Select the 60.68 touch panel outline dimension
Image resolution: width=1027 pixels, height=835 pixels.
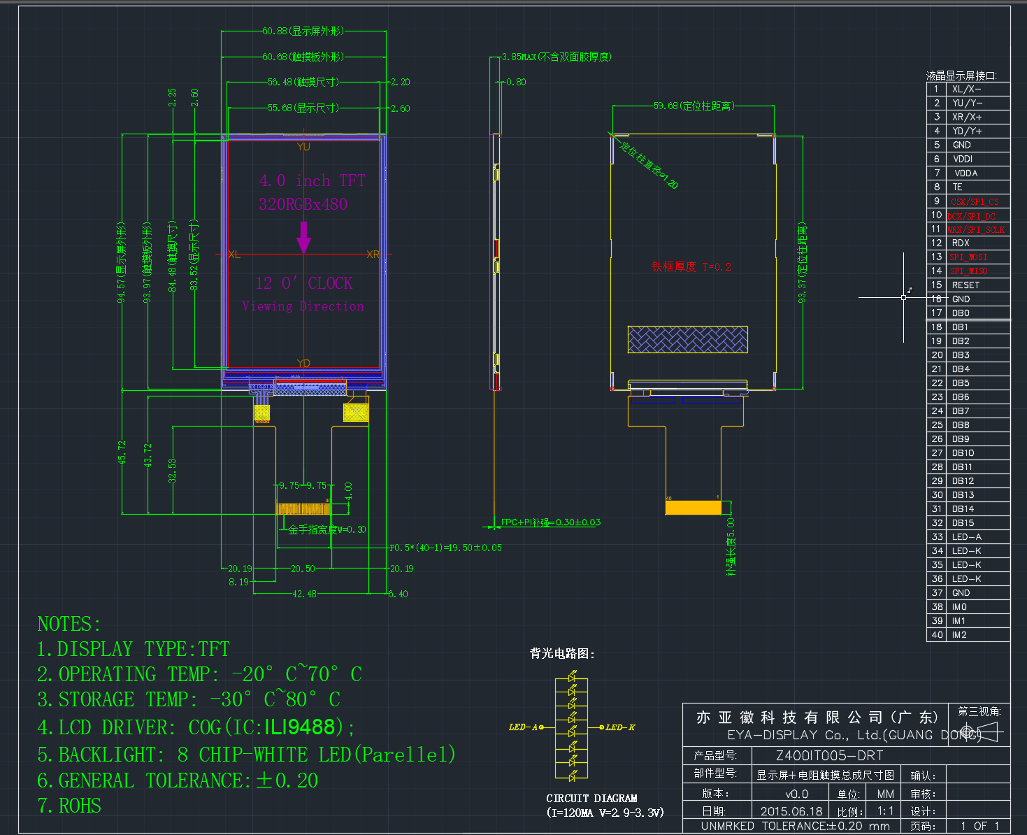click(303, 57)
